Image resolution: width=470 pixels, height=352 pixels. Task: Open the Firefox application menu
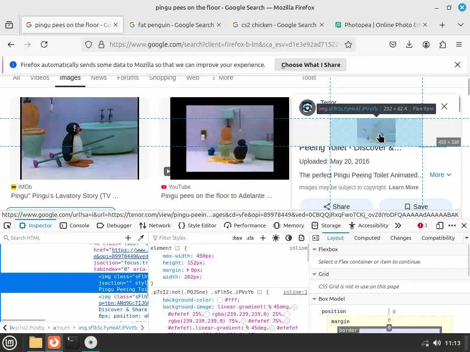[x=459, y=44]
